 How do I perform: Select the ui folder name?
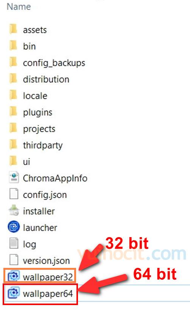[x=26, y=162]
